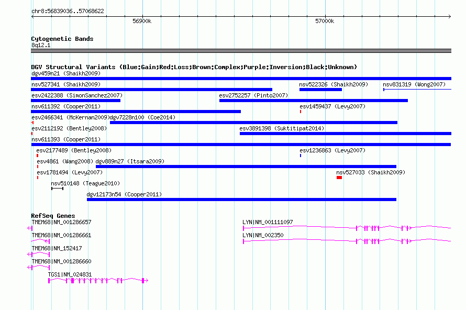The width and height of the screenshot is (466, 310).
Task: Select the 8q12.1 band label
Action: (41, 45)
